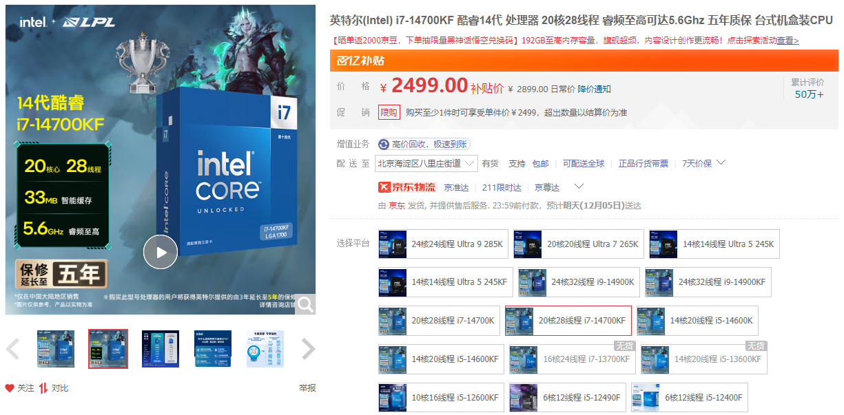The image size is (844, 415).
Task: Click the main product image
Action: pyautogui.click(x=161, y=160)
